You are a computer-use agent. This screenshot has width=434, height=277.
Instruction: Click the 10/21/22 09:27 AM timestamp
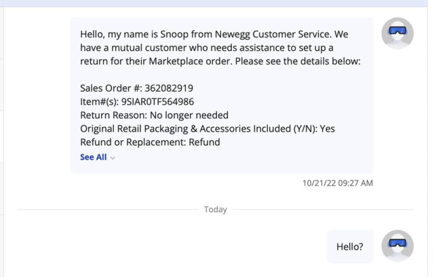point(337,183)
